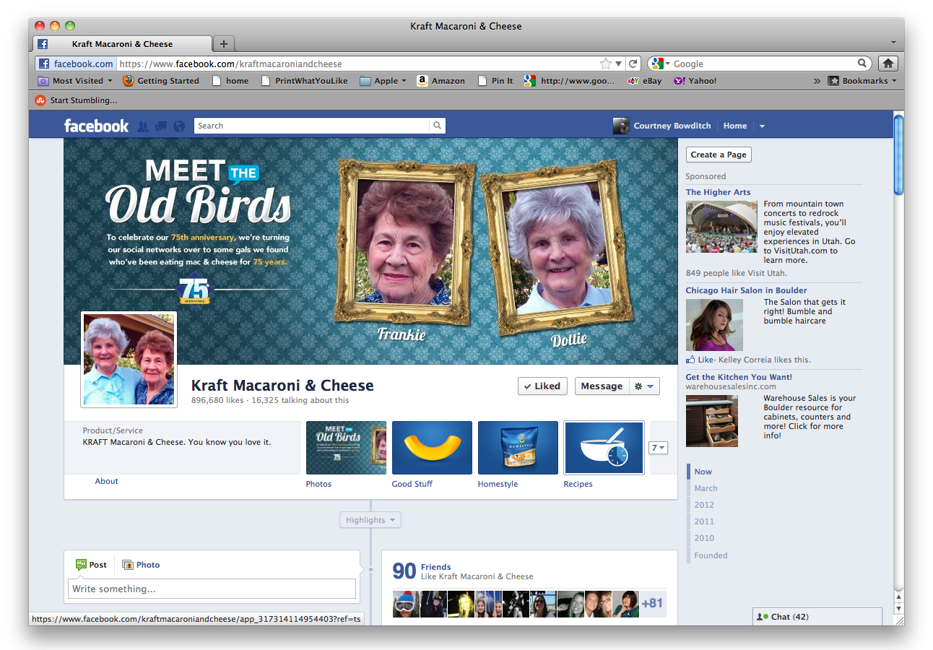Click the +81 more friends tile

click(652, 604)
